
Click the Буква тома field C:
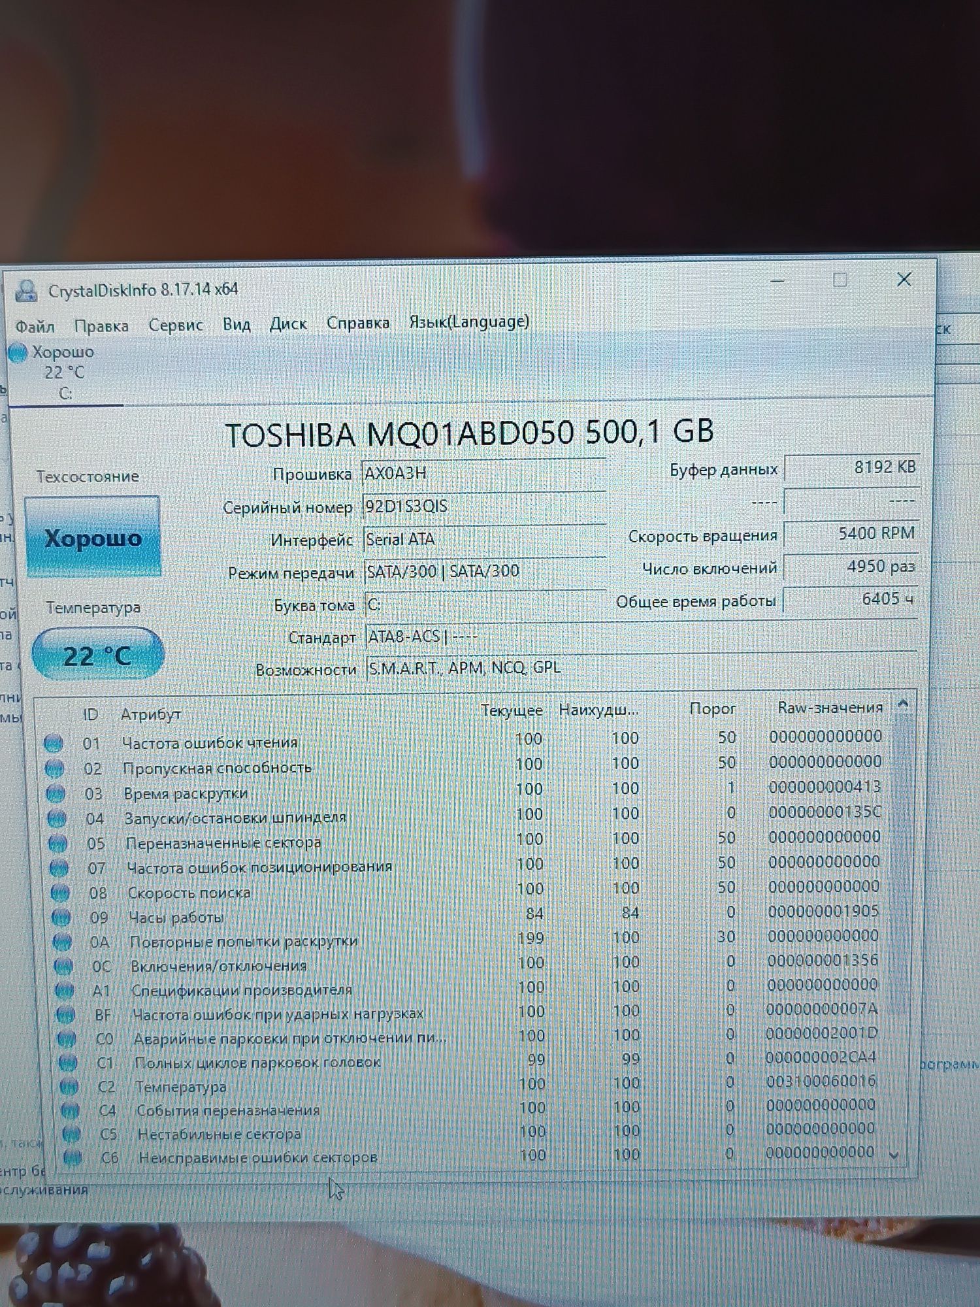pos(485,604)
